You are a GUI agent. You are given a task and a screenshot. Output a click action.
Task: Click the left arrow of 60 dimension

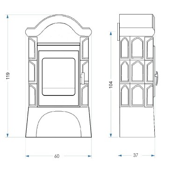click(x=27, y=156)
